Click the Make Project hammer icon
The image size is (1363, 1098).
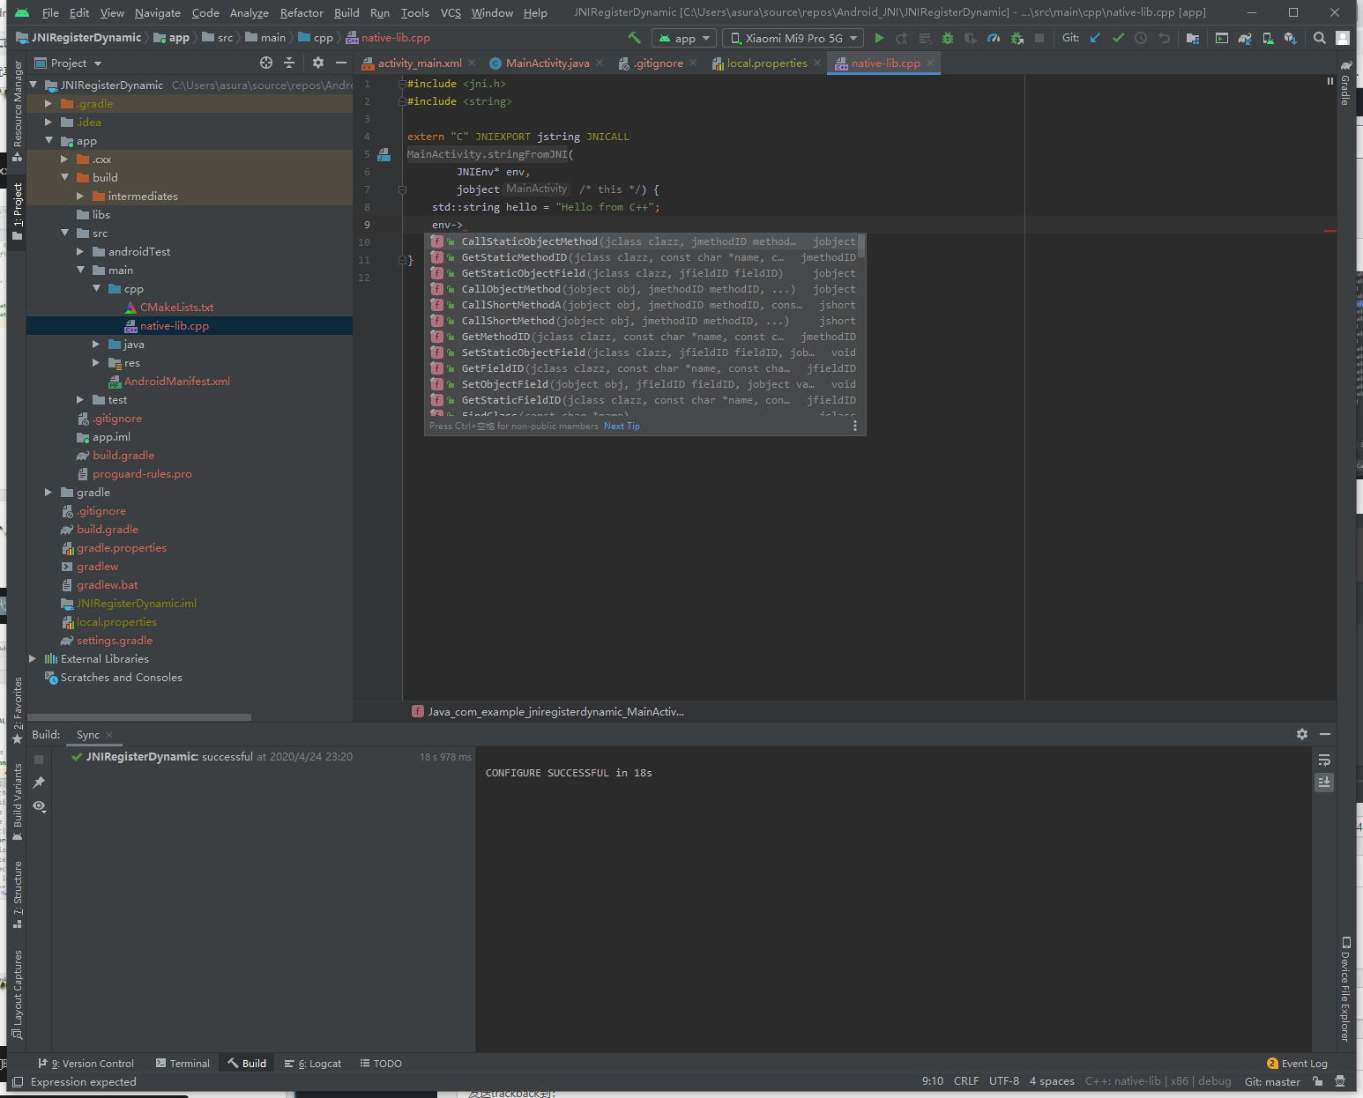point(634,38)
